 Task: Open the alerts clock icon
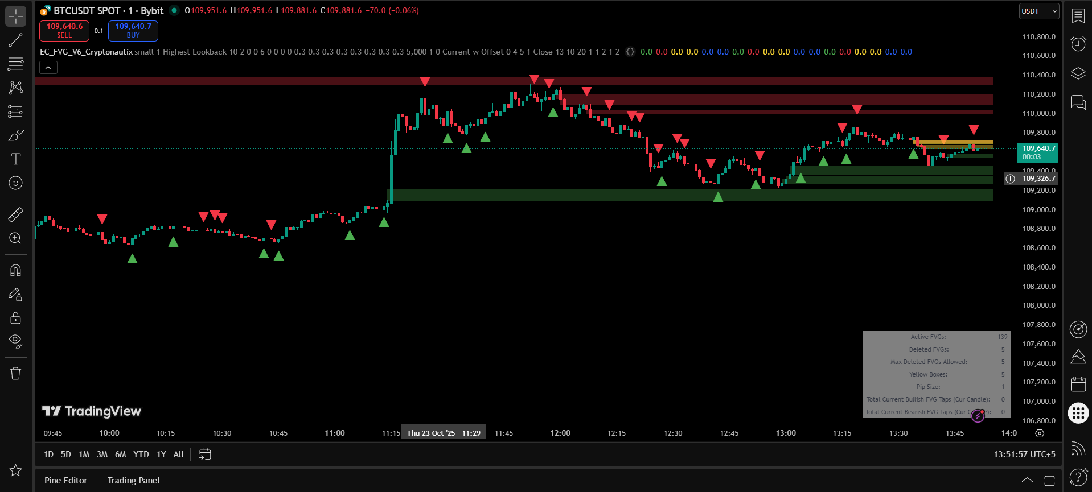pos(1078,44)
